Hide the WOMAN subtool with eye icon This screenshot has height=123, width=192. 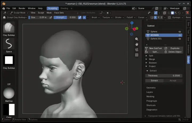[180, 35]
